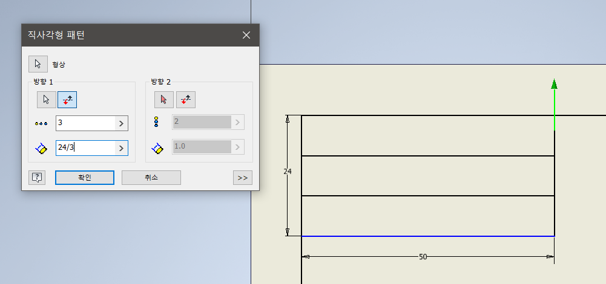Flip Direction 1 pattern direction
This screenshot has width=606, height=284.
tap(67, 100)
